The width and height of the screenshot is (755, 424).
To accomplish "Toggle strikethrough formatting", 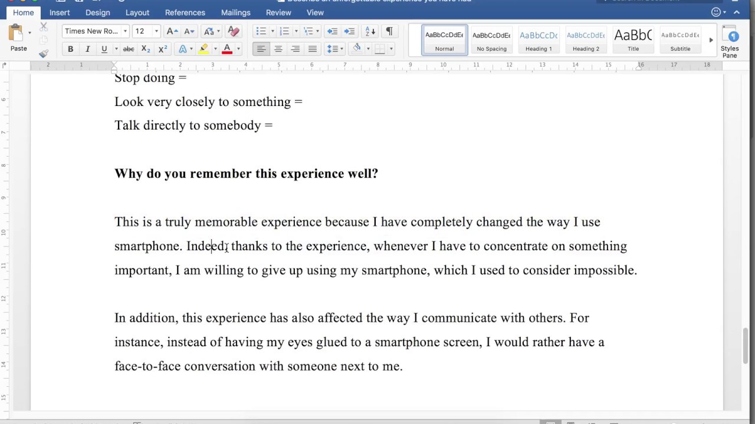I will point(128,49).
